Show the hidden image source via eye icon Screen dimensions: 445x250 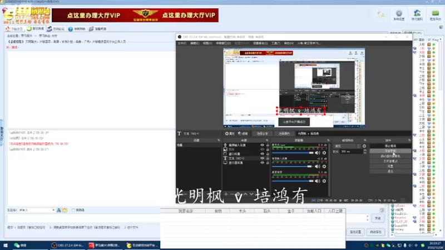coord(262,149)
